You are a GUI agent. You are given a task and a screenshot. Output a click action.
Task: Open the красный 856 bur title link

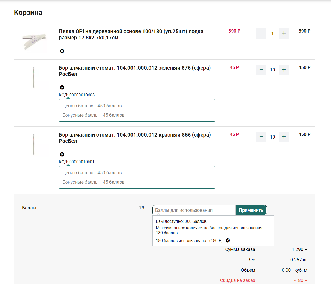point(135,138)
